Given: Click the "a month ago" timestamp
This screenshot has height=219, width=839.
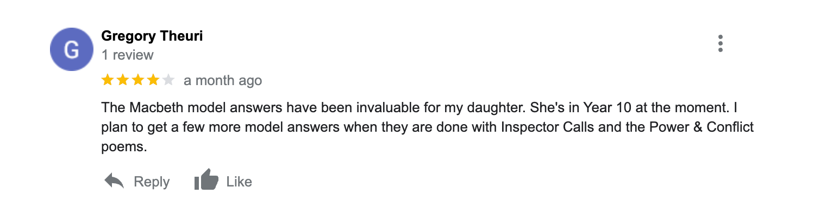Looking at the screenshot, I should coord(223,81).
